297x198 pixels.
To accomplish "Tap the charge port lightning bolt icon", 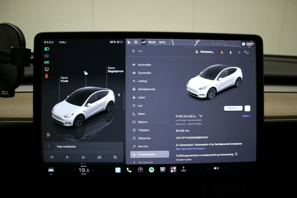I will [x=119, y=95].
